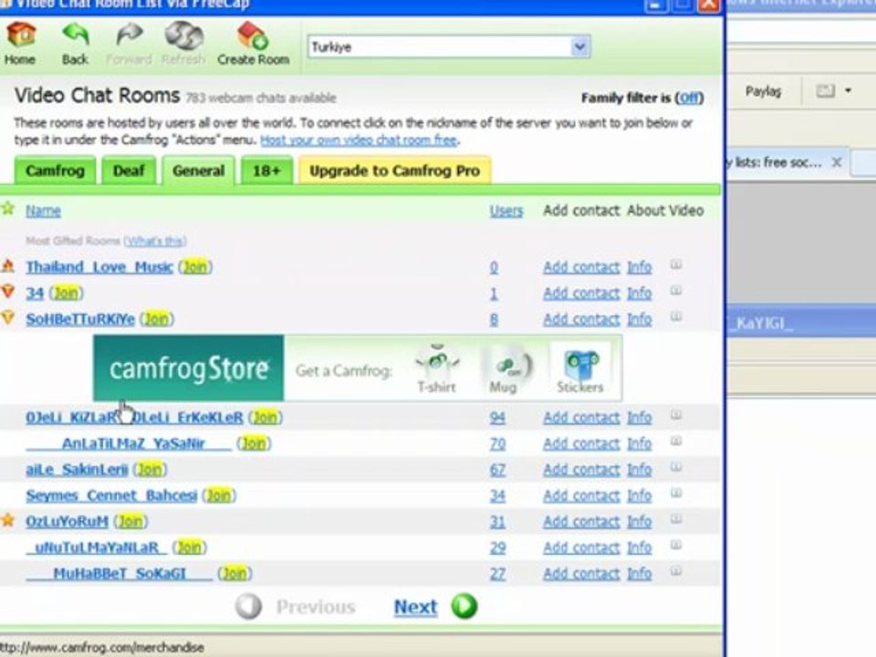Open the 18+ rooms tab
This screenshot has height=657, width=876.
[x=266, y=171]
